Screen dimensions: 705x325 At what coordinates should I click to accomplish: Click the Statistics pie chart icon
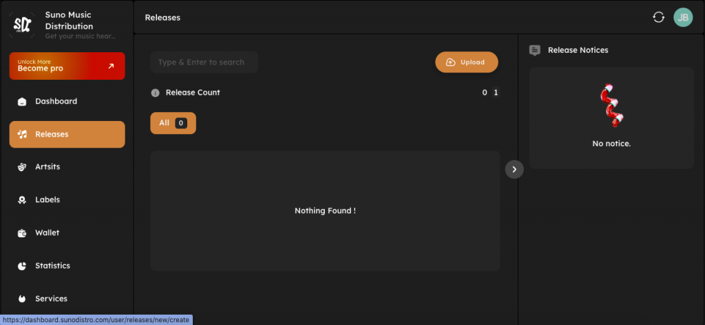[x=22, y=266]
